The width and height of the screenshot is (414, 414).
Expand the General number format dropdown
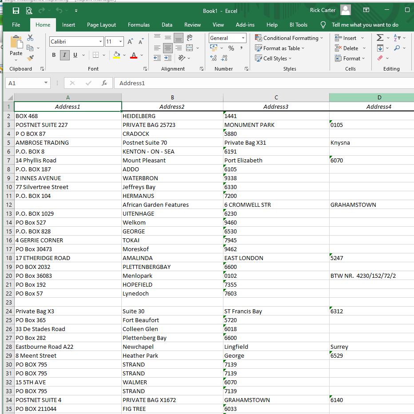point(243,38)
